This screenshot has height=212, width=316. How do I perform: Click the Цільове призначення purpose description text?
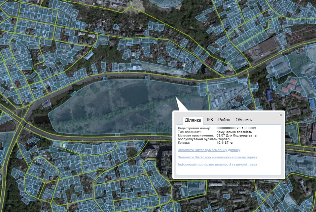pos(236,136)
